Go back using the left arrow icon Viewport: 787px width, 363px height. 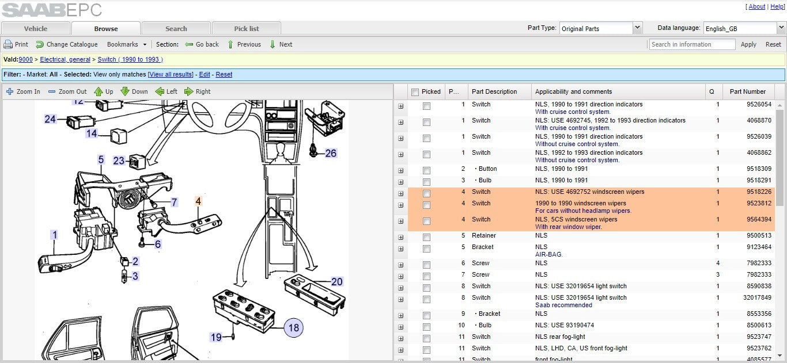click(189, 44)
